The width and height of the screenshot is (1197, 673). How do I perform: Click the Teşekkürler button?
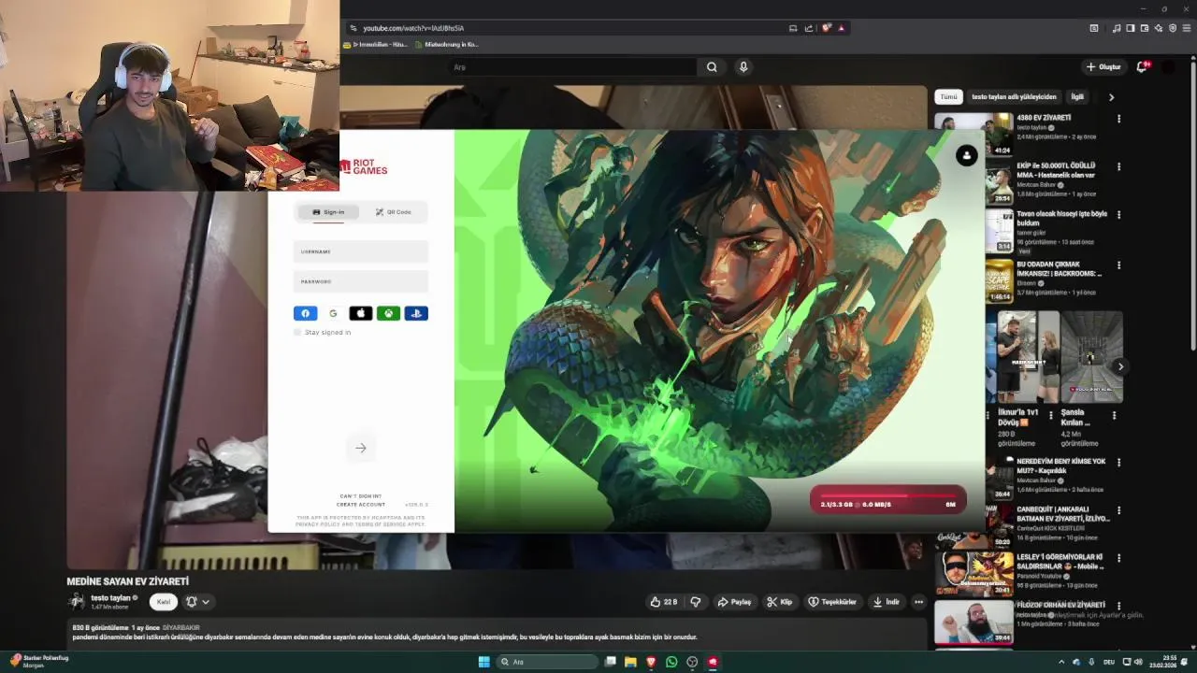coord(832,602)
